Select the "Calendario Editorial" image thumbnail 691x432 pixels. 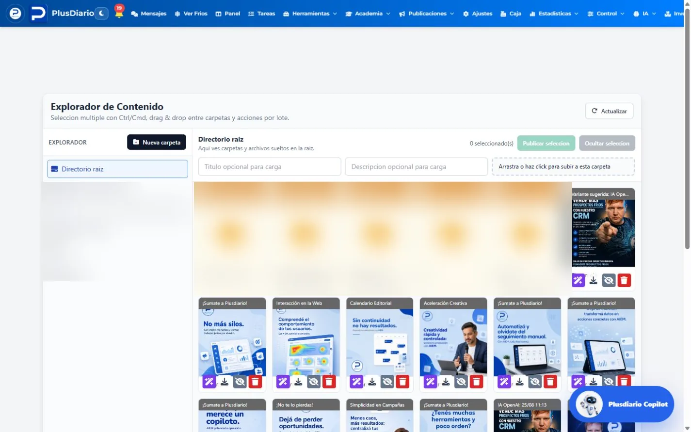[380, 343]
